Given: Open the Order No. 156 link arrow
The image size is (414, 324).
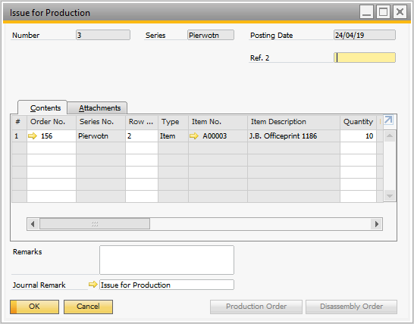Looking at the screenshot, I should coord(33,136).
